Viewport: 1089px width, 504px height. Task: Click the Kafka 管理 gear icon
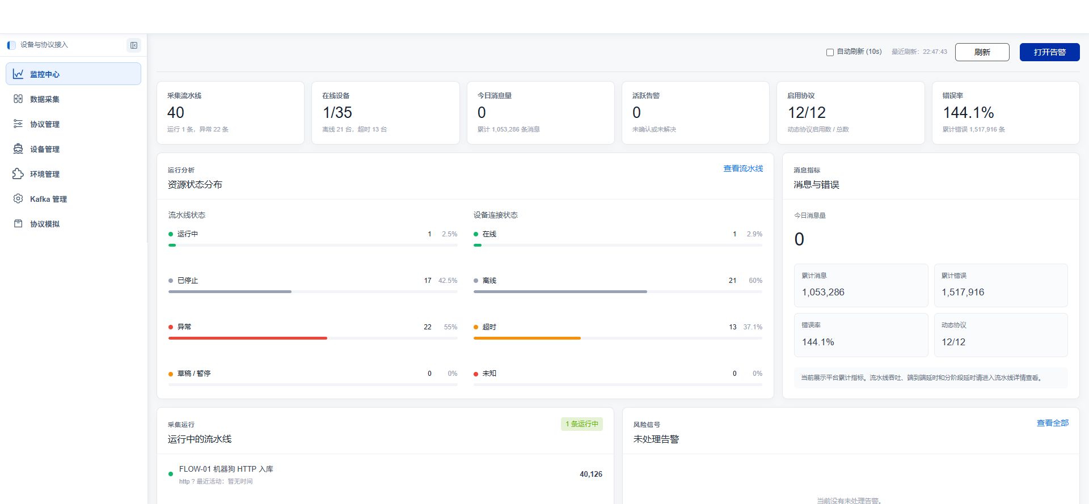[x=18, y=198]
